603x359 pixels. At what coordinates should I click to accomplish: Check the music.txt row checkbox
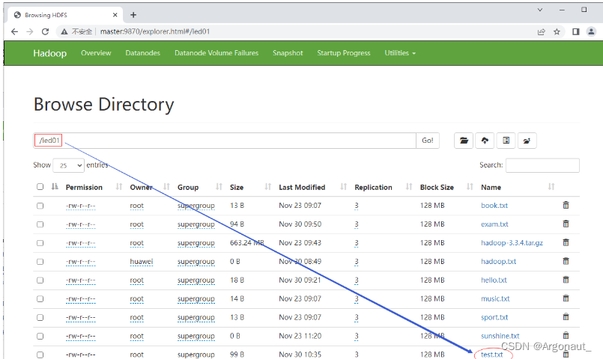point(40,298)
